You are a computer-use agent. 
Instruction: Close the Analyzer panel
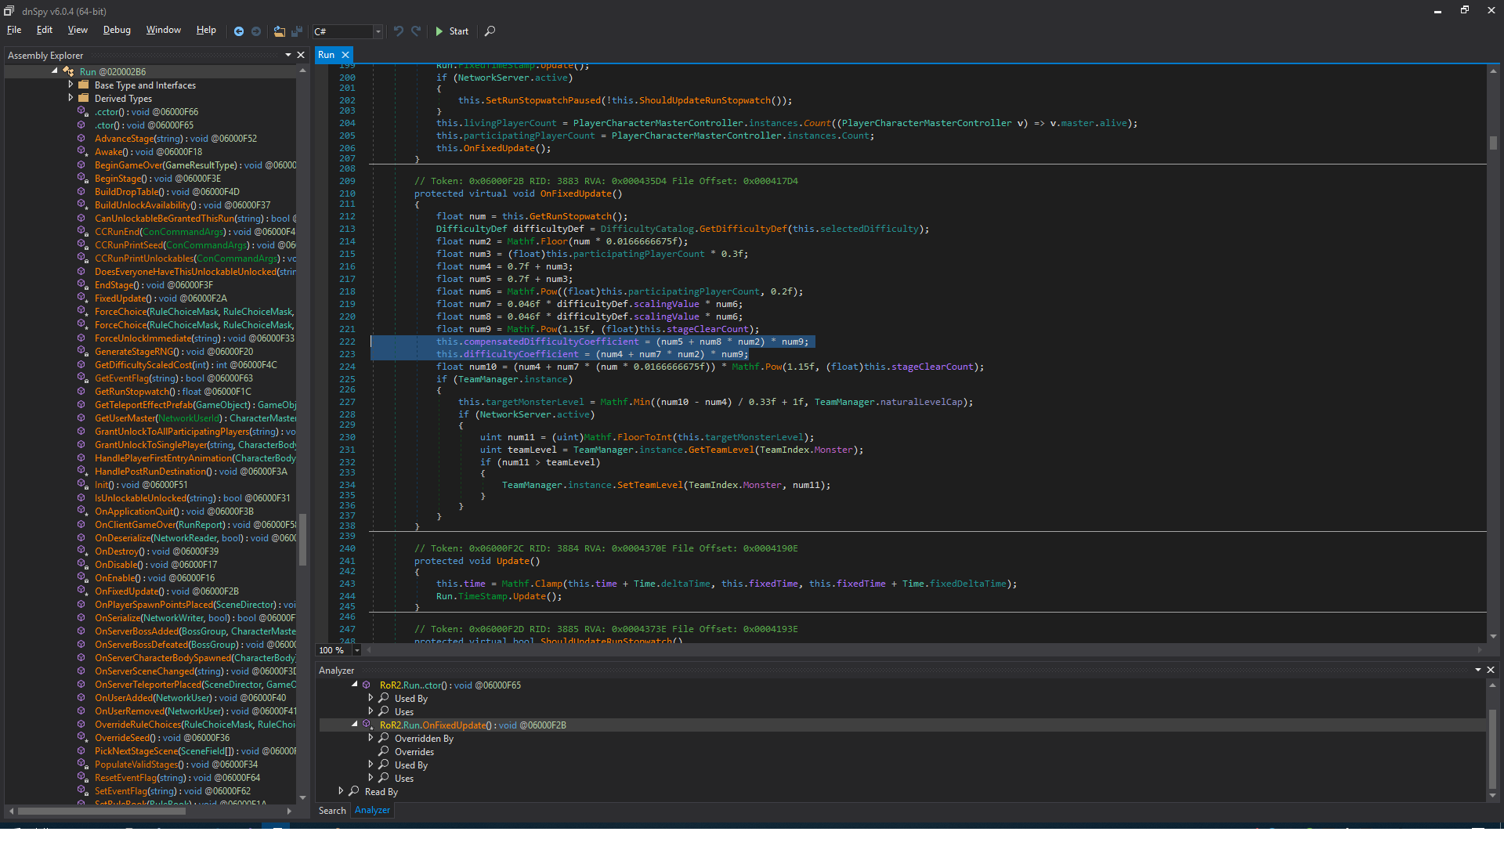coord(1491,670)
